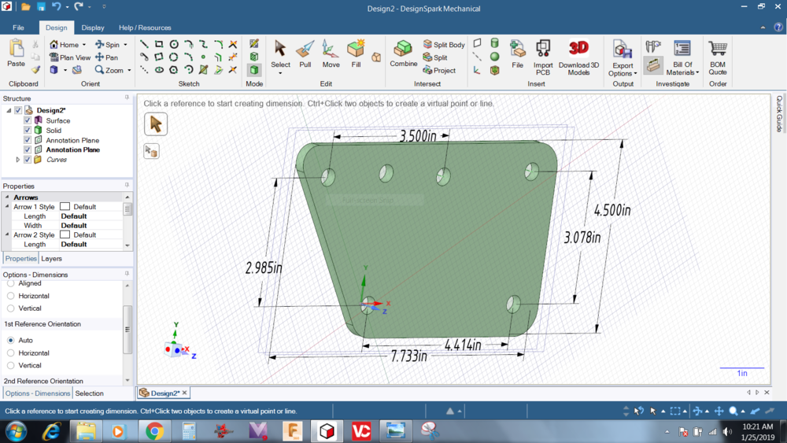Click the Measure tool in Investigate
Screen dimensions: 787x443
(x=653, y=47)
